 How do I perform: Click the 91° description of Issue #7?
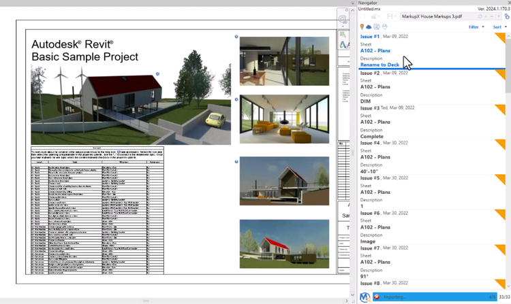[x=364, y=276]
